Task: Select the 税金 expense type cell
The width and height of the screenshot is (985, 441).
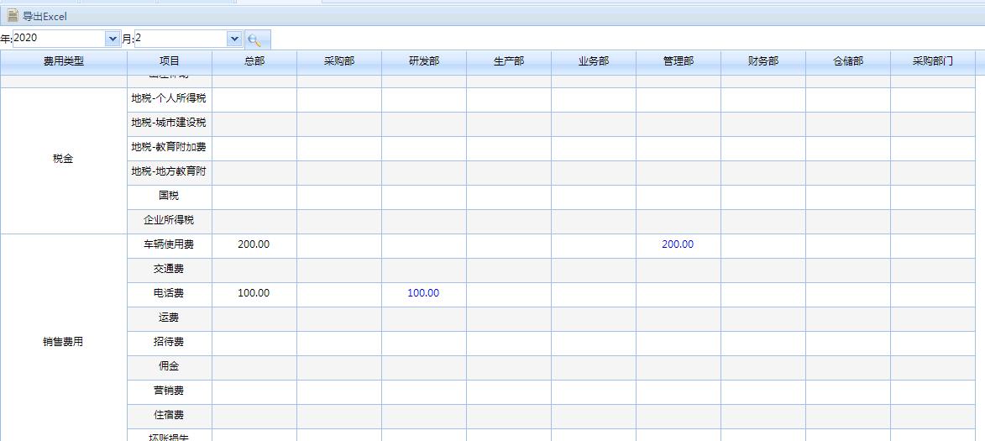Action: [x=64, y=160]
